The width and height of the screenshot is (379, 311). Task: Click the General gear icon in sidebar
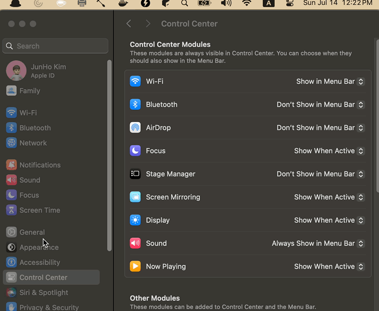pyautogui.click(x=11, y=232)
